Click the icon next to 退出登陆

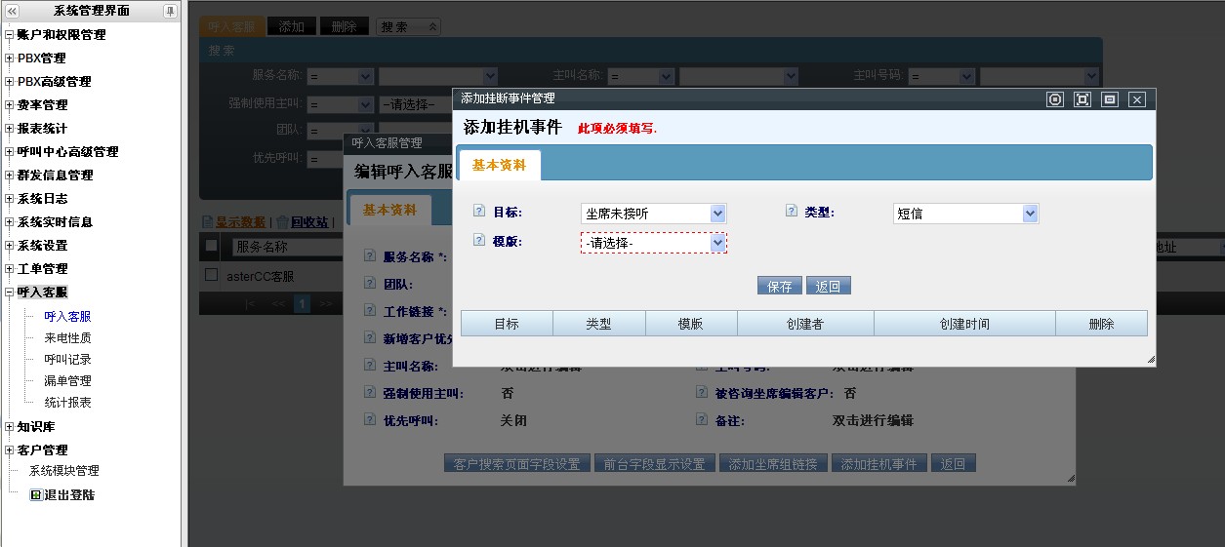point(36,494)
